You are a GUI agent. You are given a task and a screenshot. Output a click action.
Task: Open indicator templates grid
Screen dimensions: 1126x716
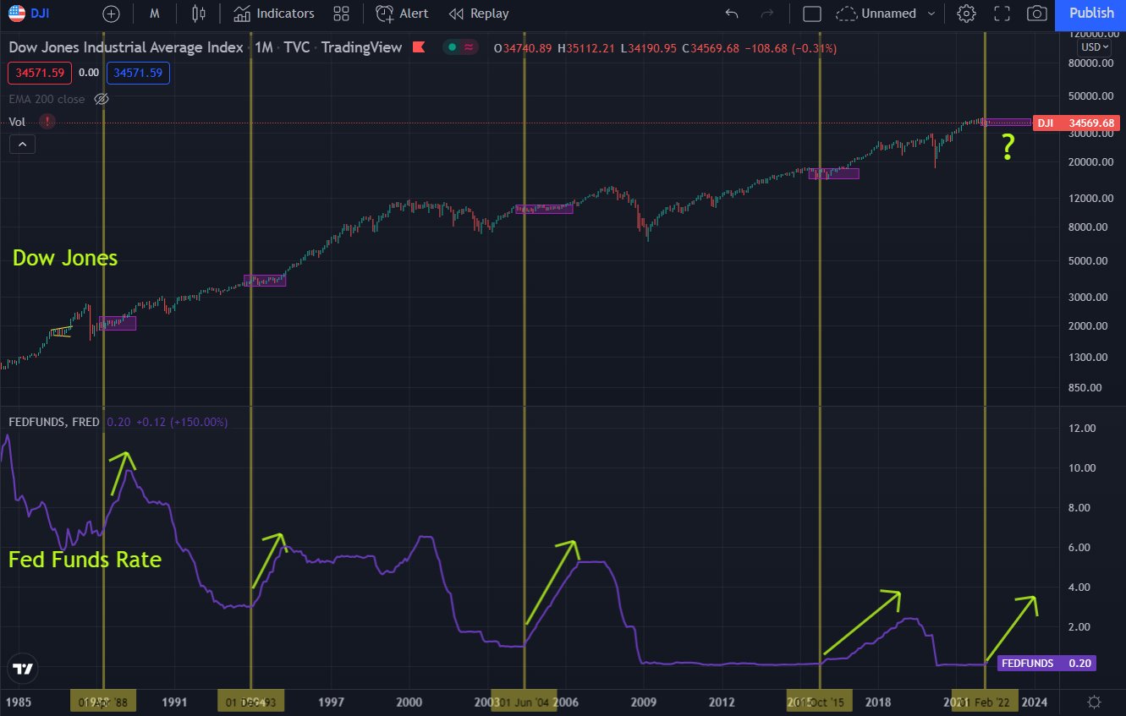click(342, 14)
